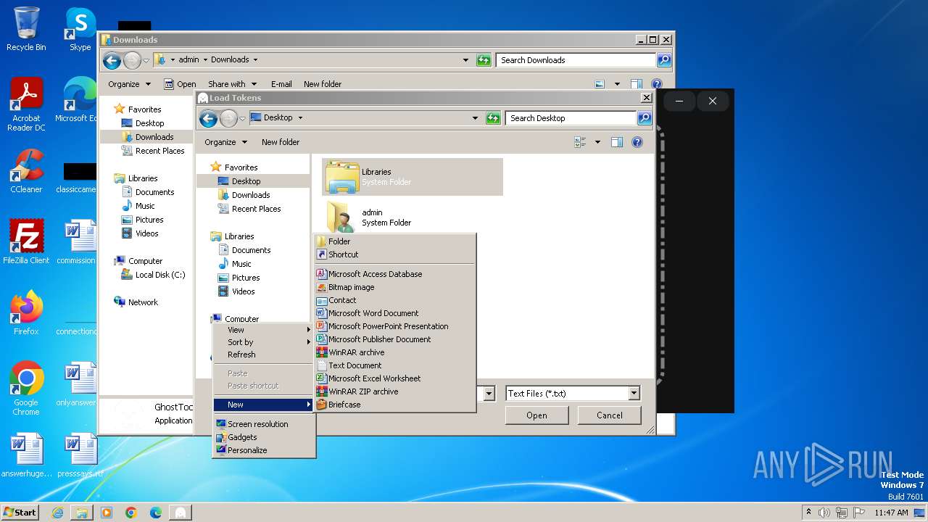Create a new Briefcase
This screenshot has height=522, width=928.
[x=395, y=405]
